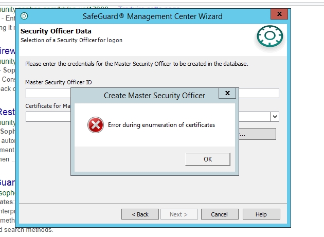Click the large teal gear logo

[x=270, y=36]
